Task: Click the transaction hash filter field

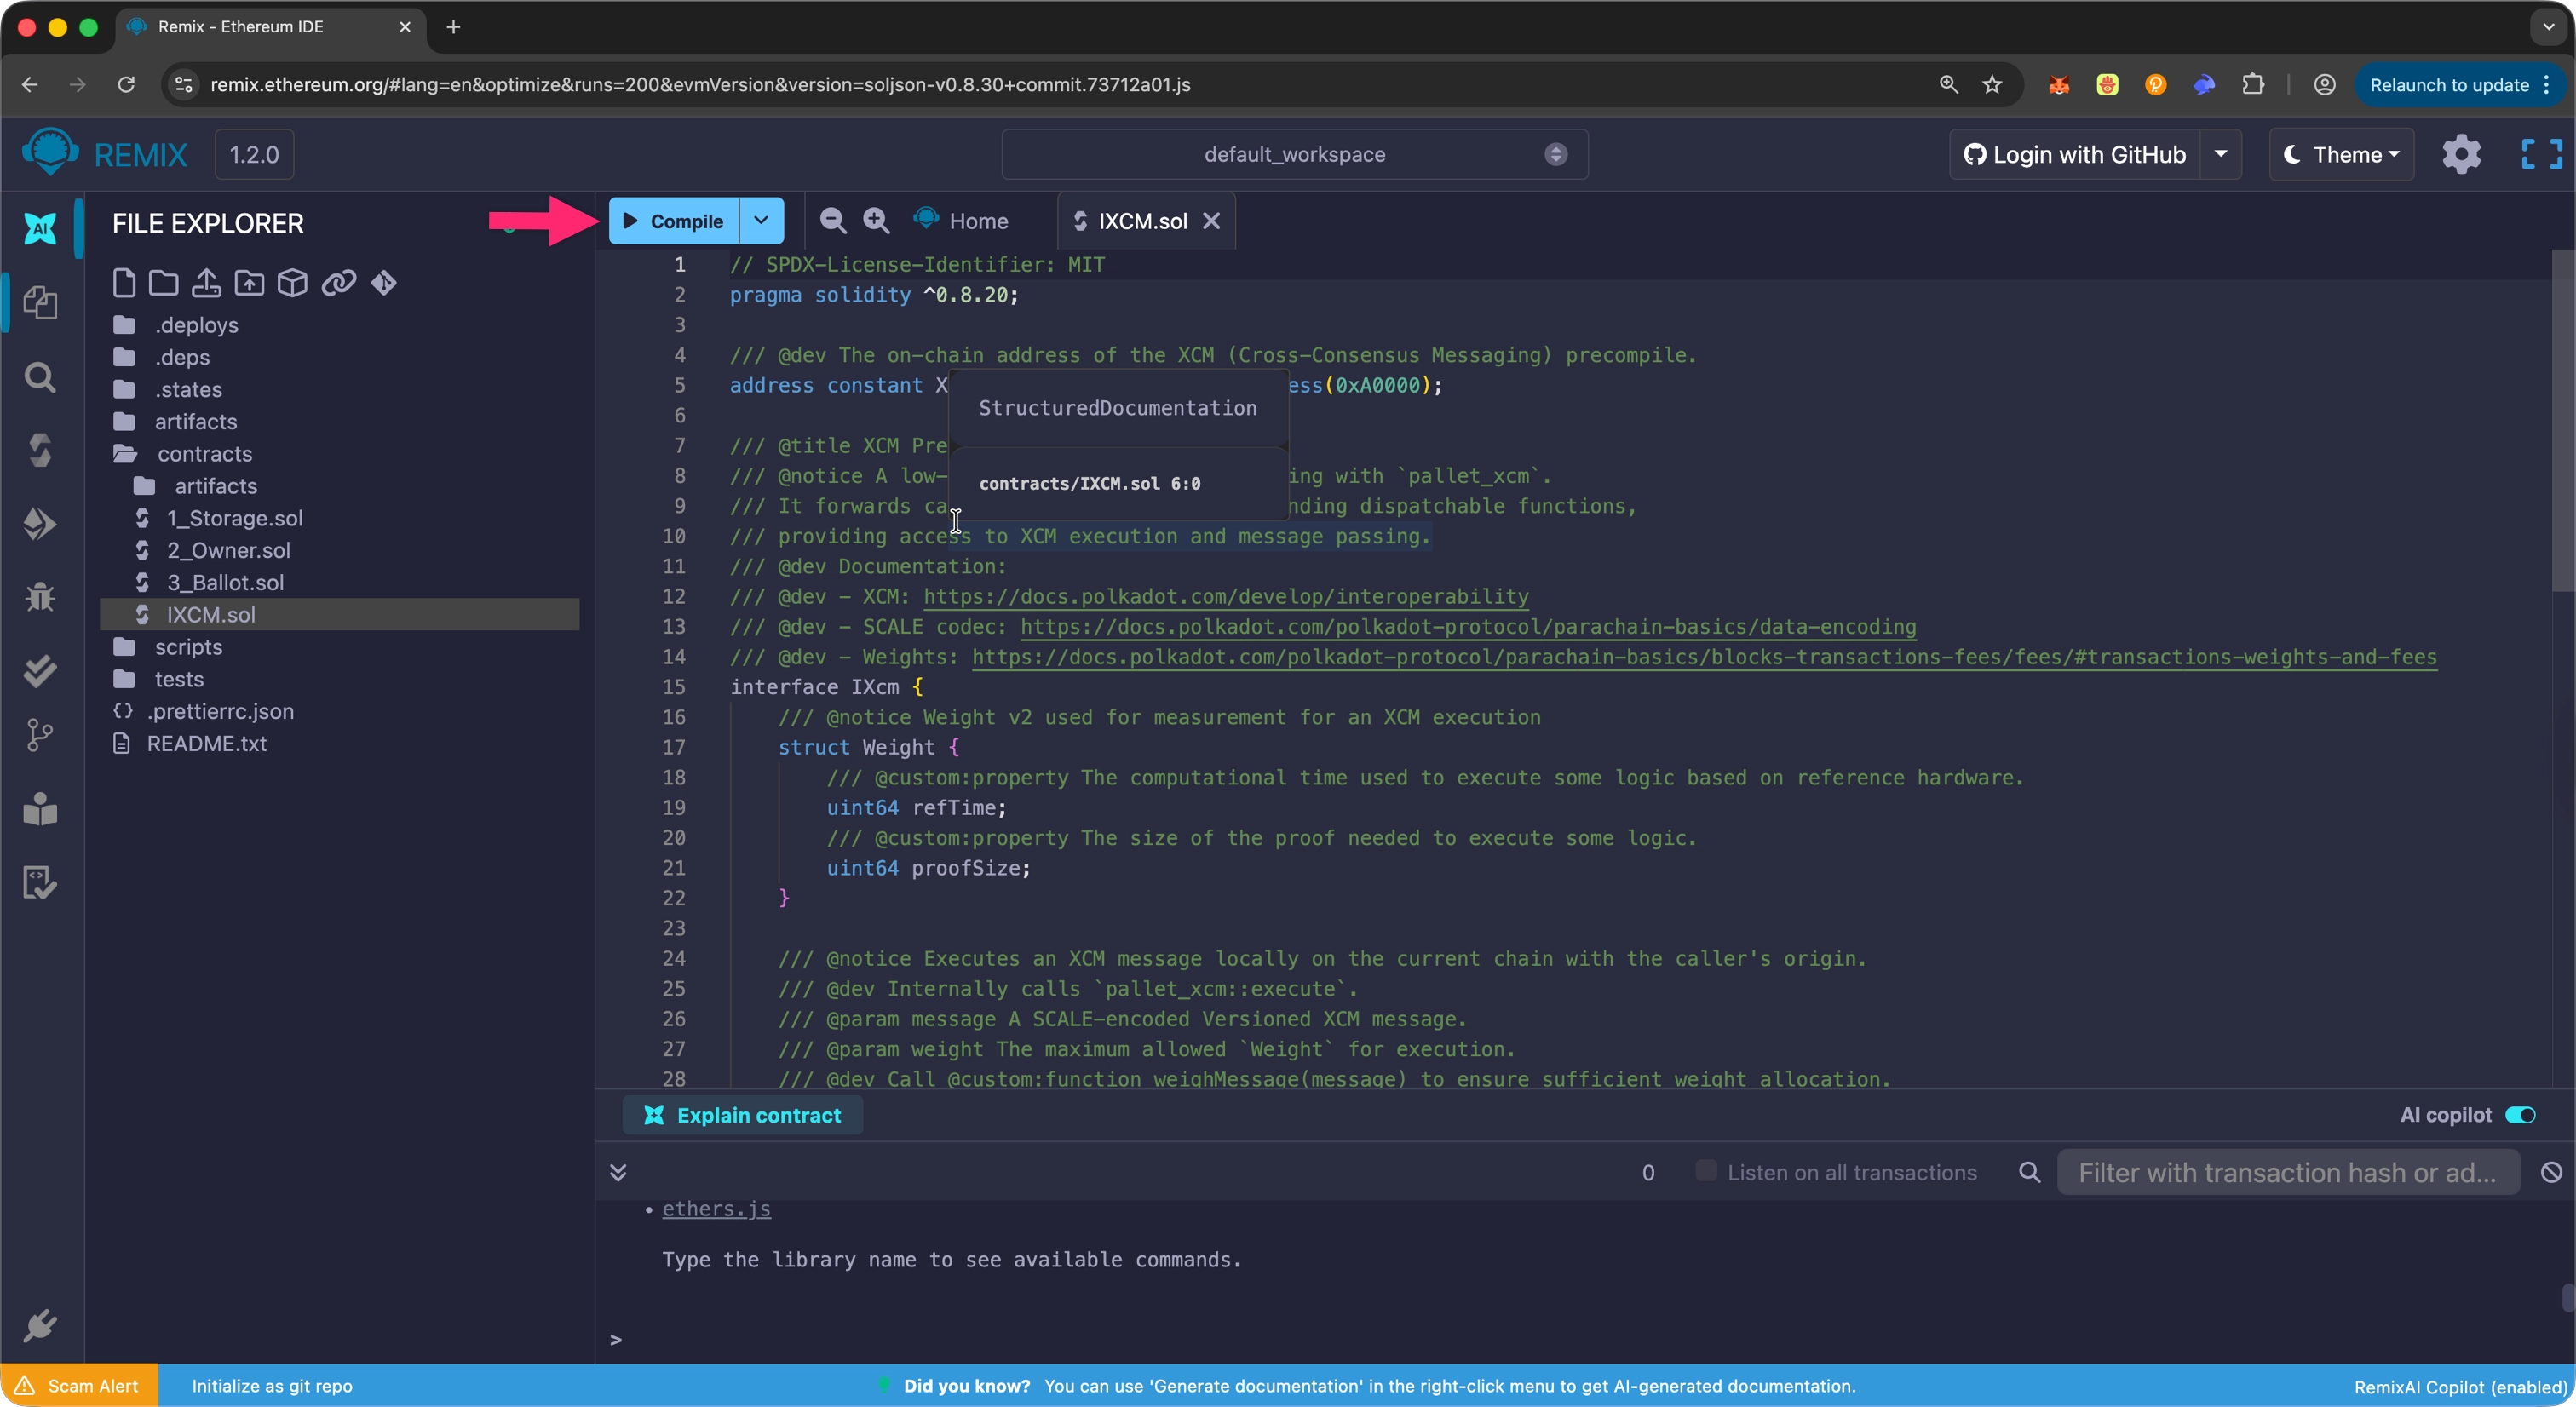Action: [x=2286, y=1172]
